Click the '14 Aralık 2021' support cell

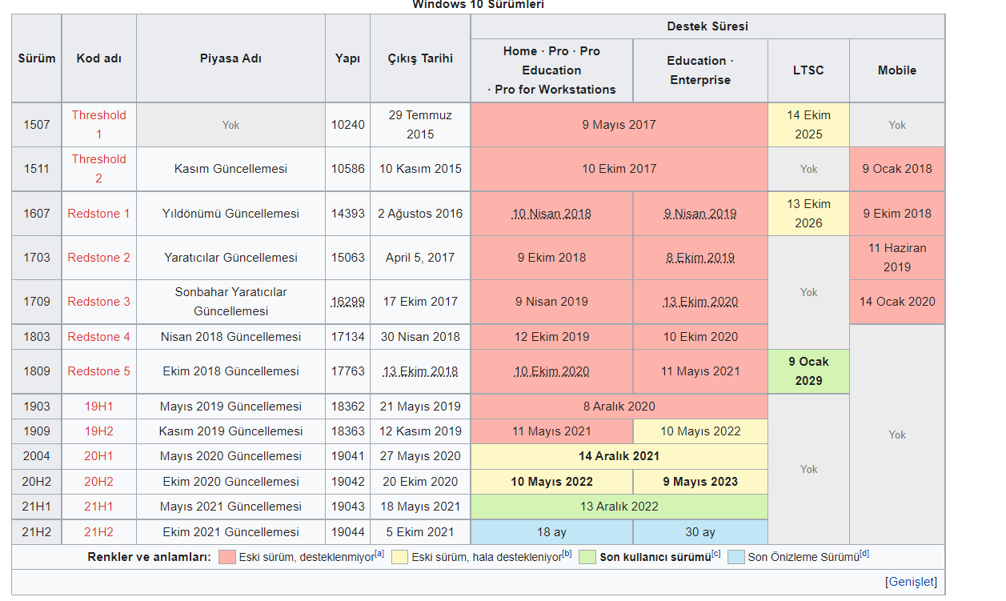[x=619, y=456]
